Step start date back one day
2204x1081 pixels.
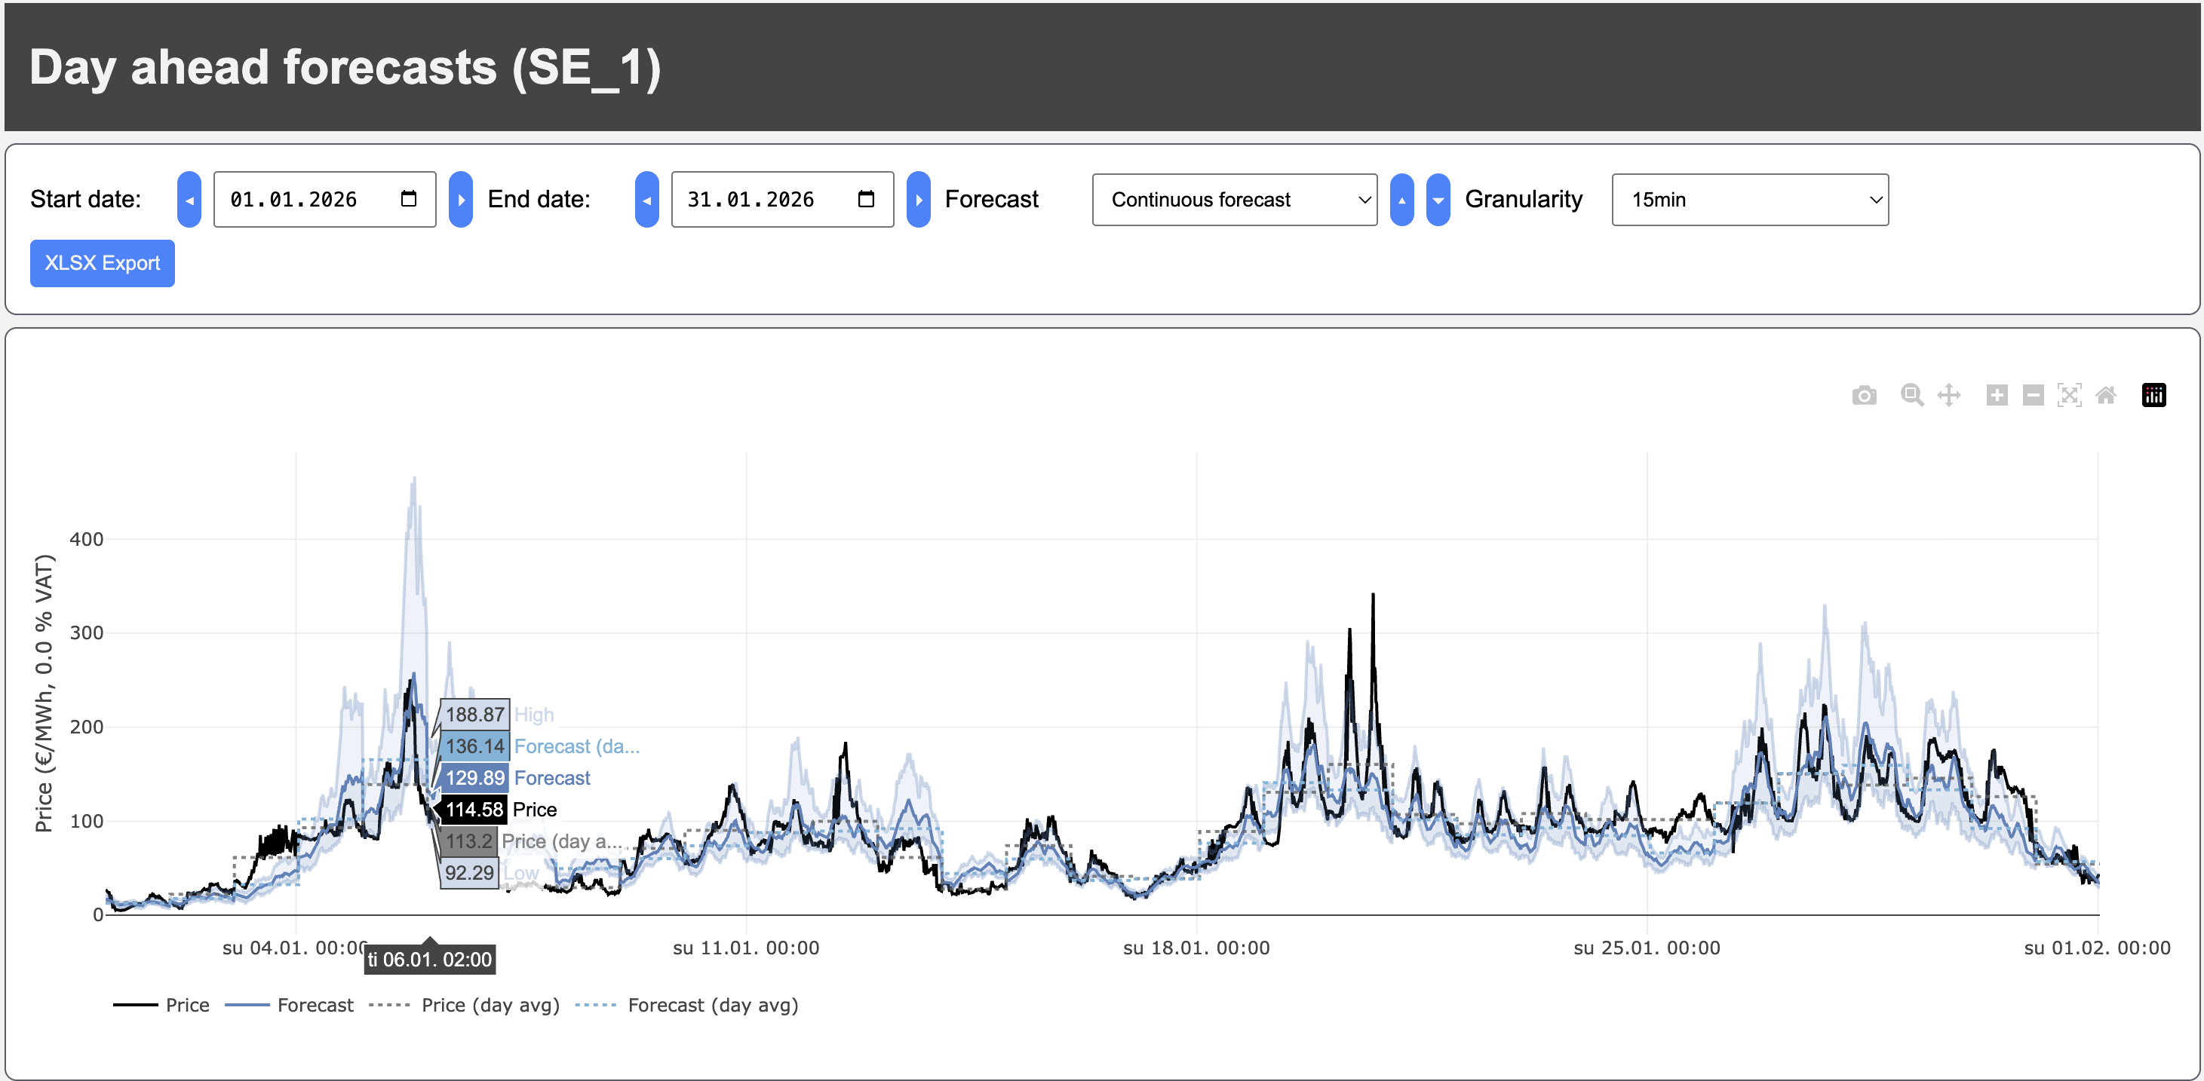(x=189, y=199)
